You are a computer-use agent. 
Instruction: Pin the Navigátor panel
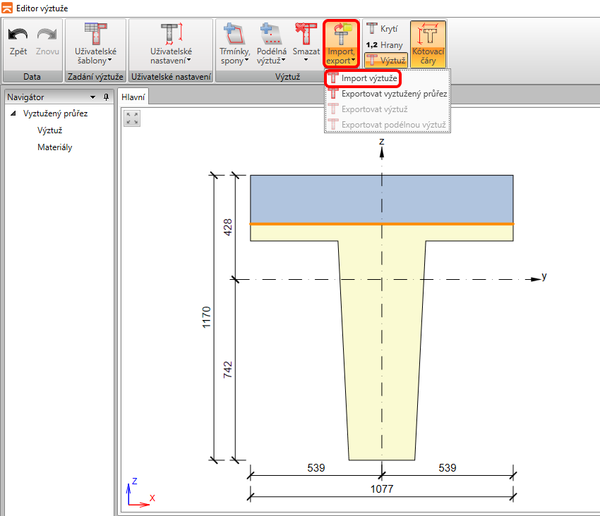click(x=106, y=97)
